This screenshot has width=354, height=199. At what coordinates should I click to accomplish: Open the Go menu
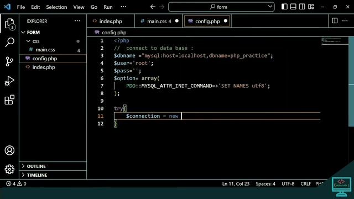pyautogui.click(x=94, y=7)
